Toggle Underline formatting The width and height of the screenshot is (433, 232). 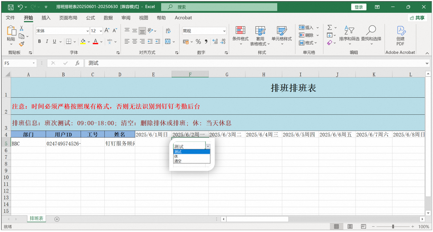point(54,41)
